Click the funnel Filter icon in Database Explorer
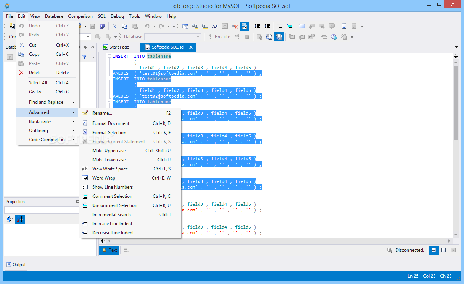The height and width of the screenshot is (284, 464). tap(84, 57)
